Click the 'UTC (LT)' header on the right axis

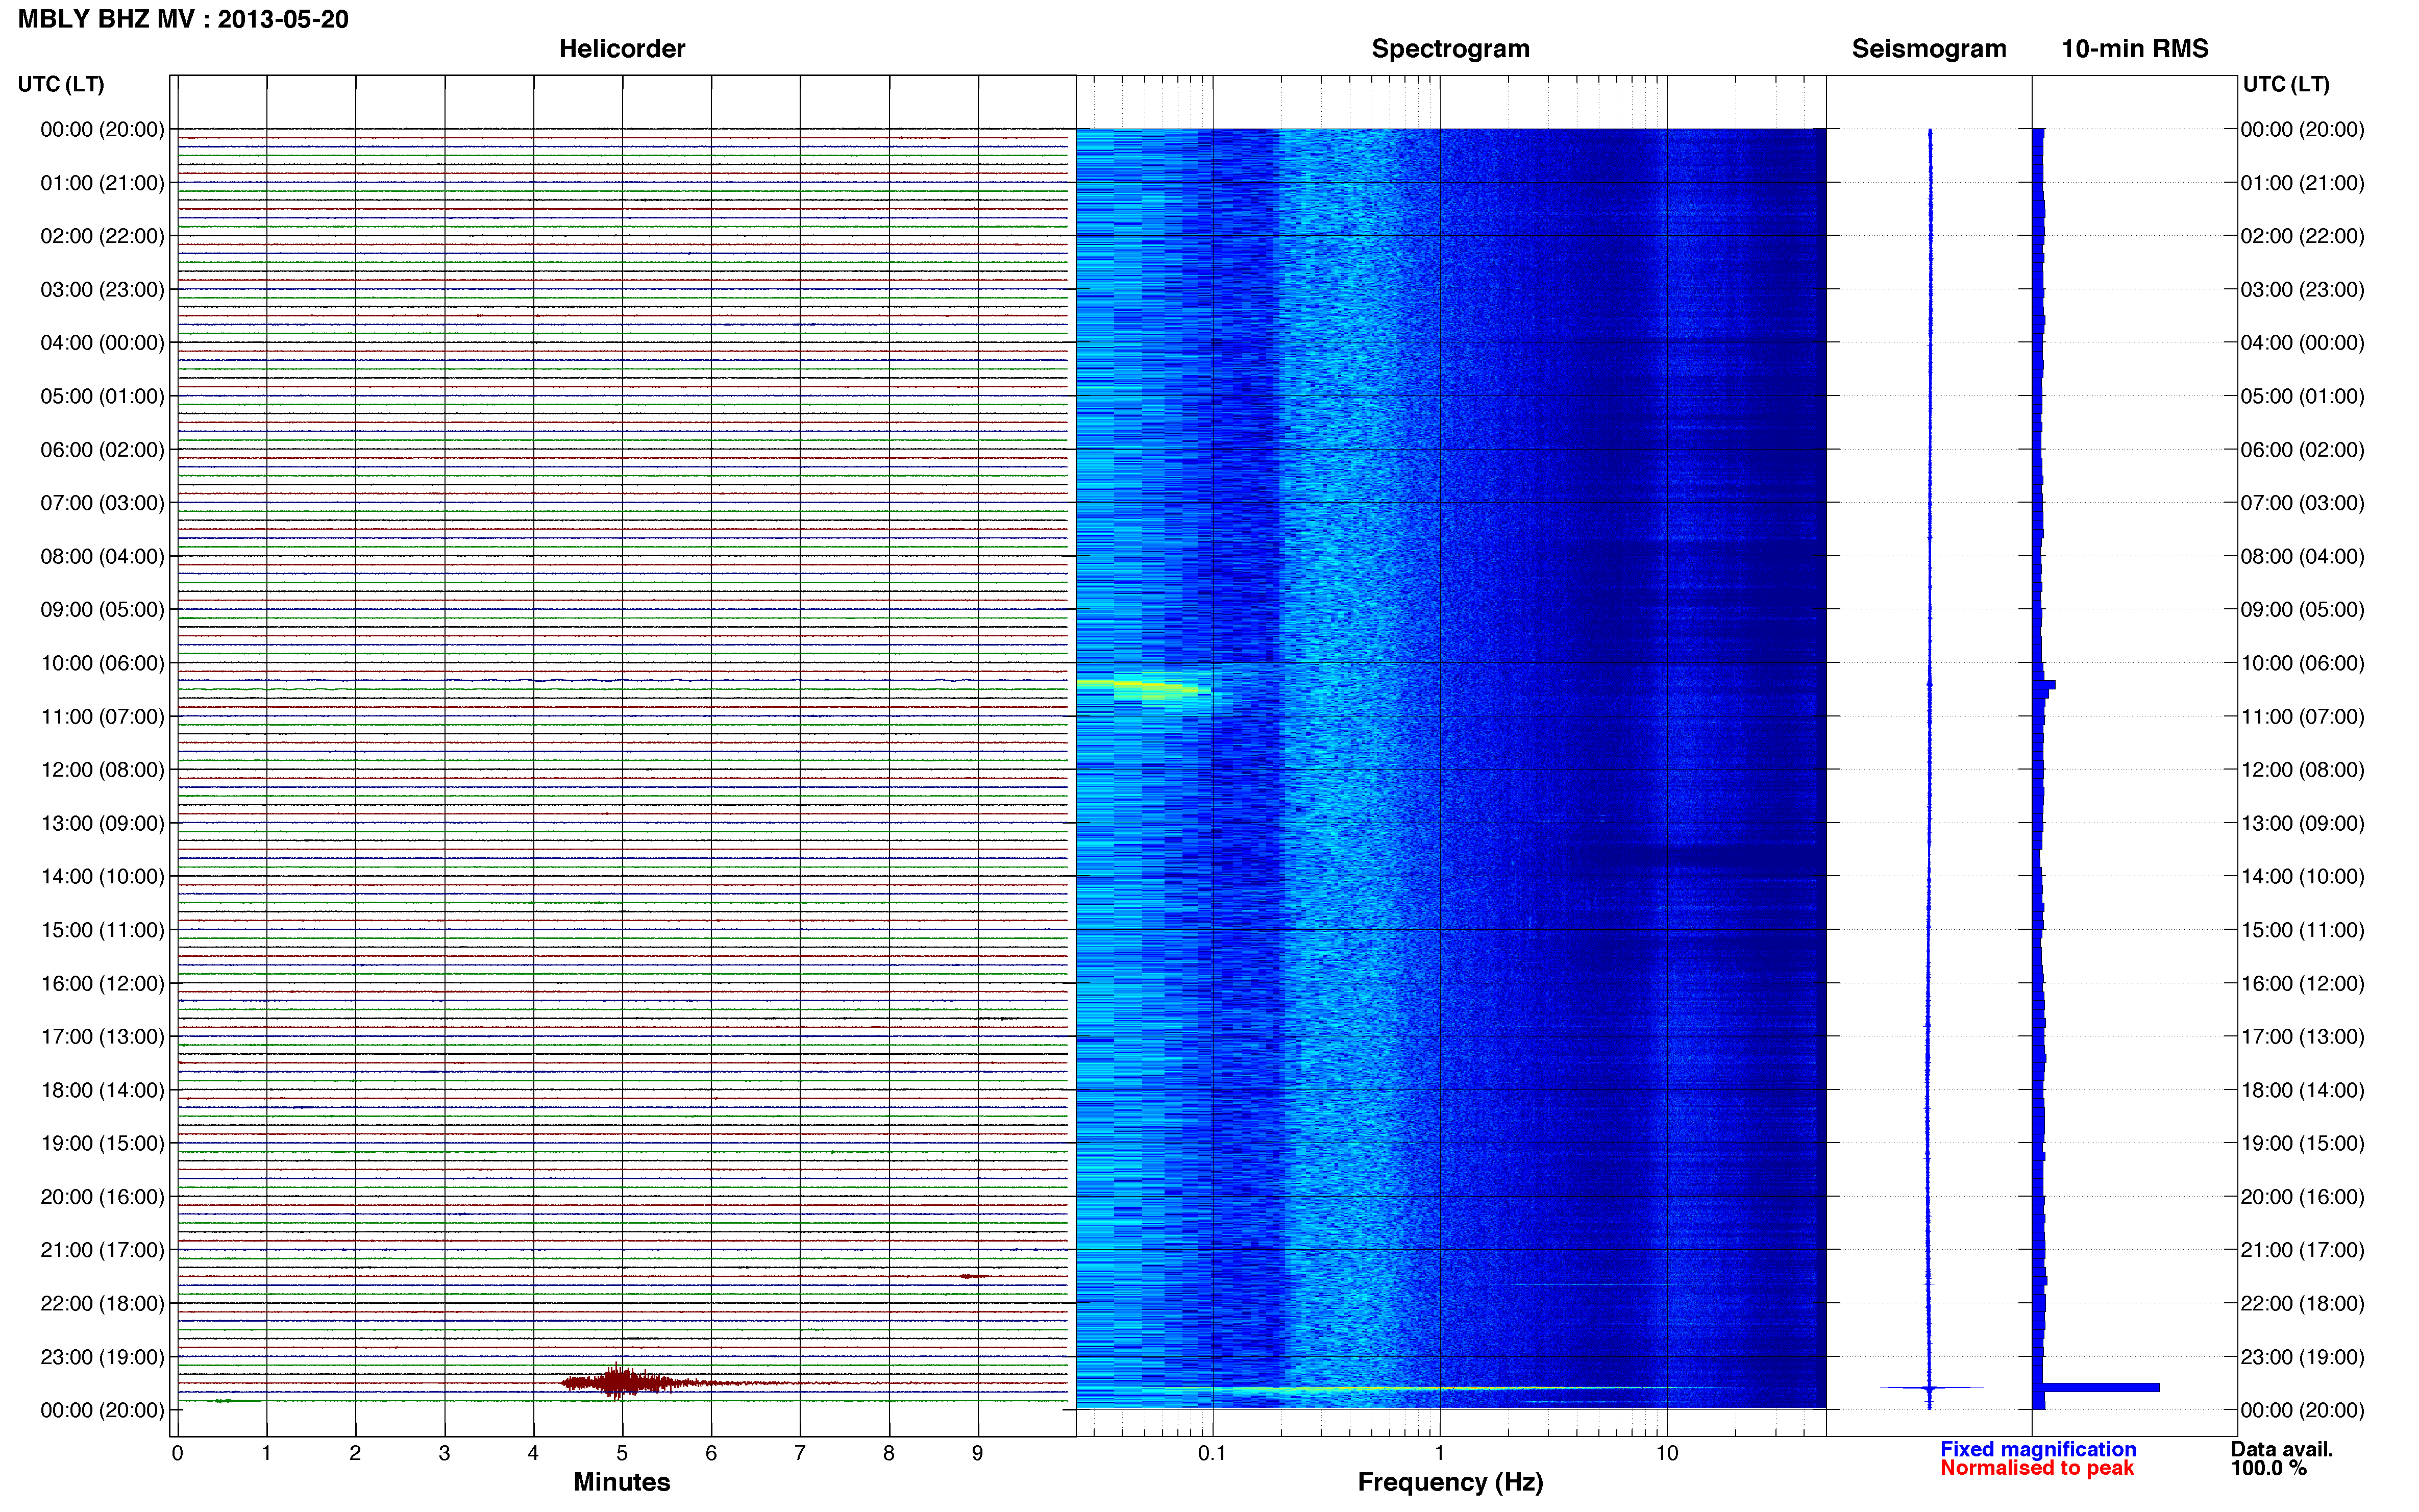2286,84
